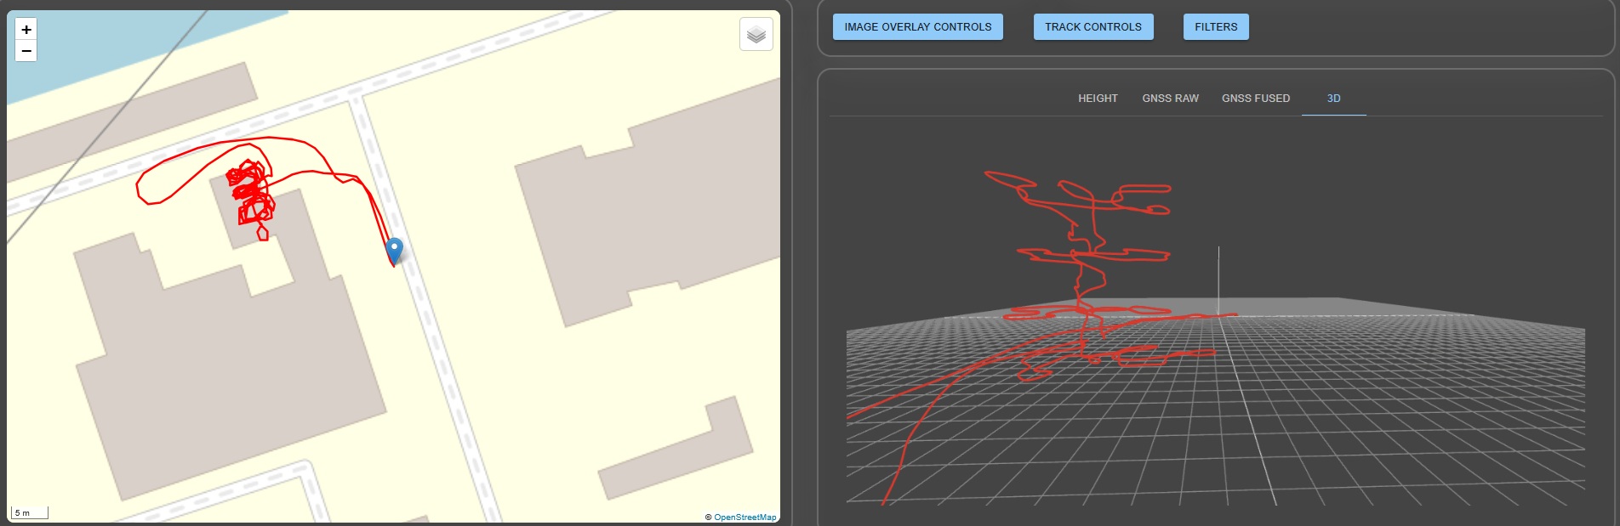The width and height of the screenshot is (1620, 526).
Task: Zoom out on the map
Action: tap(26, 51)
